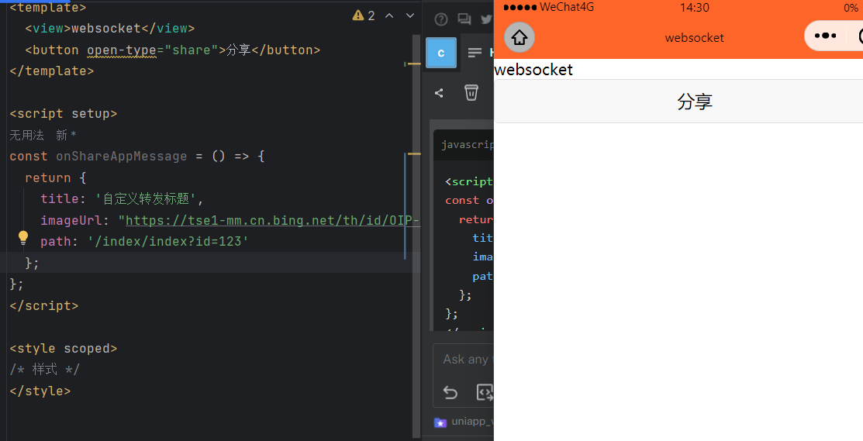Click the 14:30 time in simulator status bar
The image size is (863, 441).
694,7
